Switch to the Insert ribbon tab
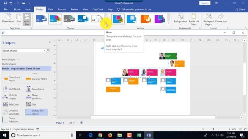Viewport: 248px width, 139px height. (x=28, y=9)
